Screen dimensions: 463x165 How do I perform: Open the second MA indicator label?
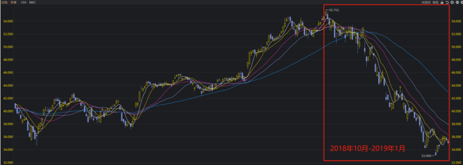pos(33,2)
